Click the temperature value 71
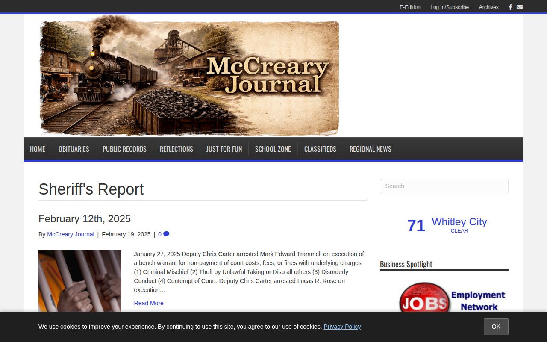This screenshot has height=342, width=547. pyautogui.click(x=416, y=225)
